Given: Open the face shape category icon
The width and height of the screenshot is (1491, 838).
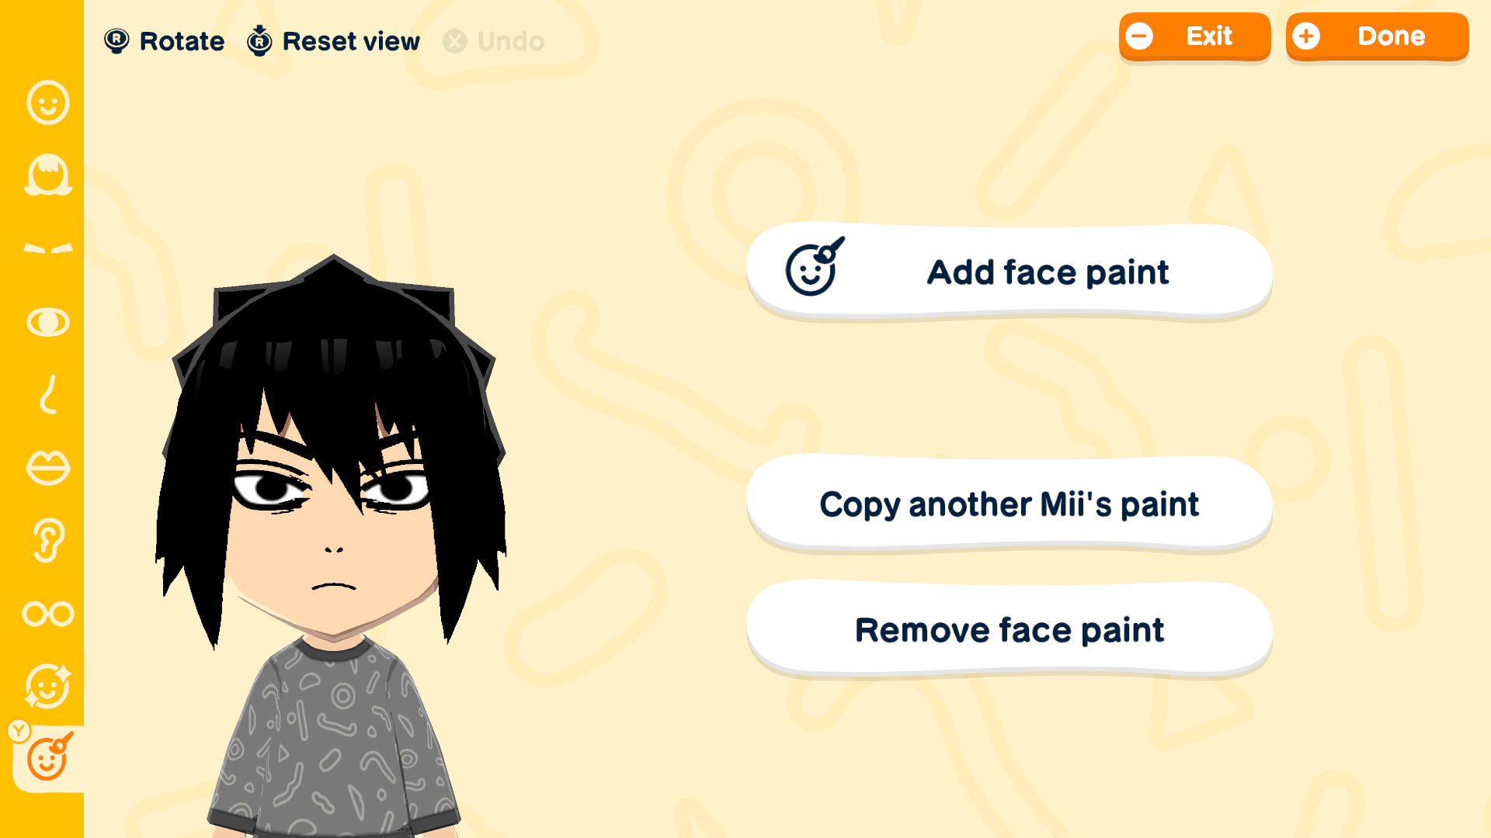Looking at the screenshot, I should pyautogui.click(x=48, y=102).
